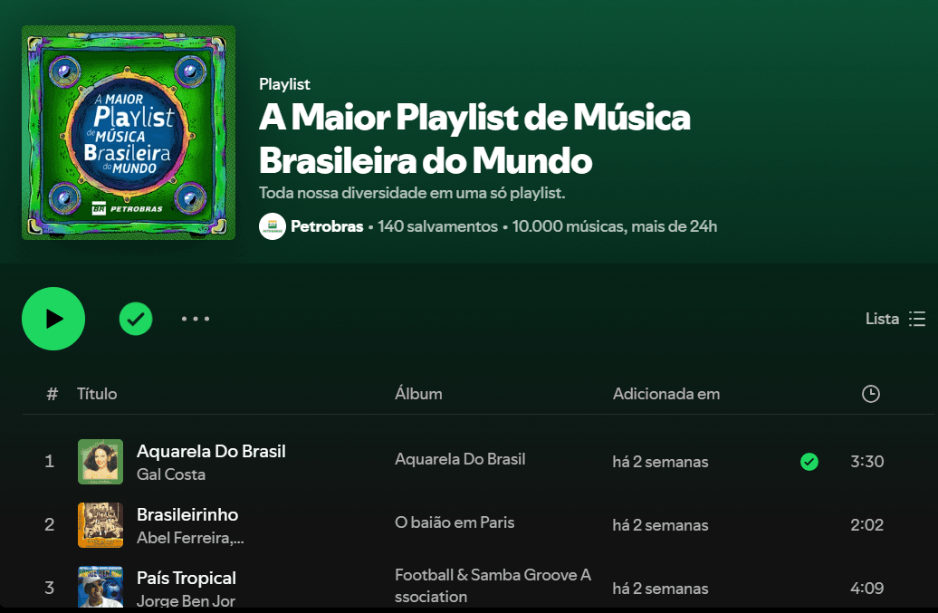
Task: Click the Petrobras avatar icon
Action: [x=273, y=226]
